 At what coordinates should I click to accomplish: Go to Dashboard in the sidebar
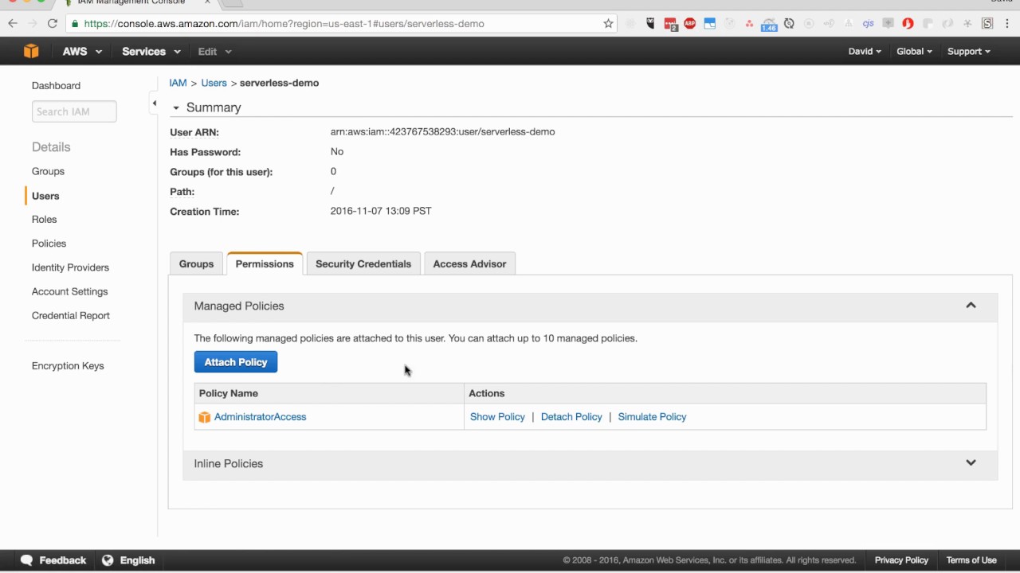click(x=56, y=86)
